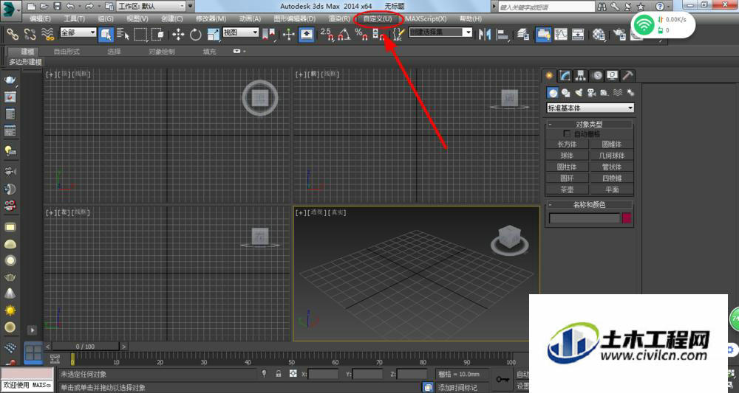Viewport: 739px width, 393px height.
Task: Click the 平面 plane button
Action: (x=612, y=189)
